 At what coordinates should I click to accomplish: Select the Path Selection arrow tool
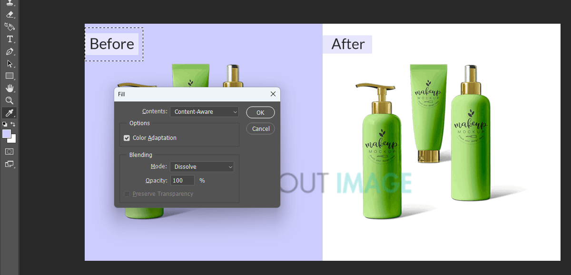[10, 64]
